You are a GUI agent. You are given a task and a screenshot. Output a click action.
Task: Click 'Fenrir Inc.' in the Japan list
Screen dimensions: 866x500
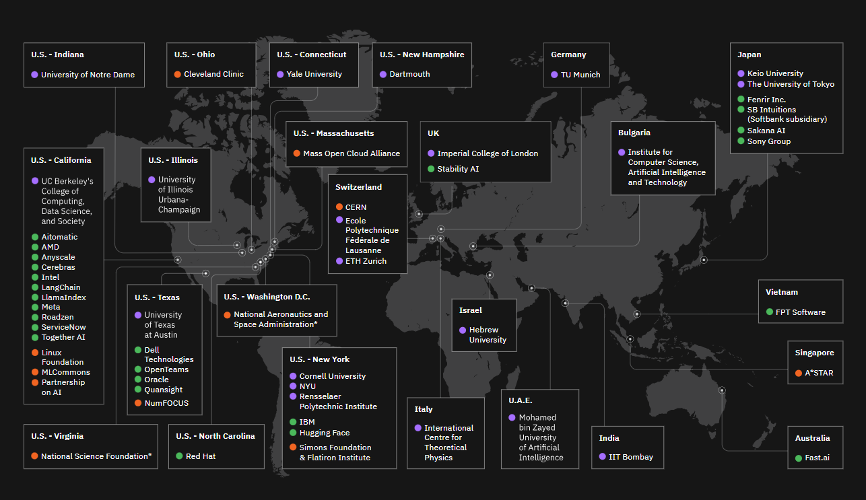pos(766,100)
